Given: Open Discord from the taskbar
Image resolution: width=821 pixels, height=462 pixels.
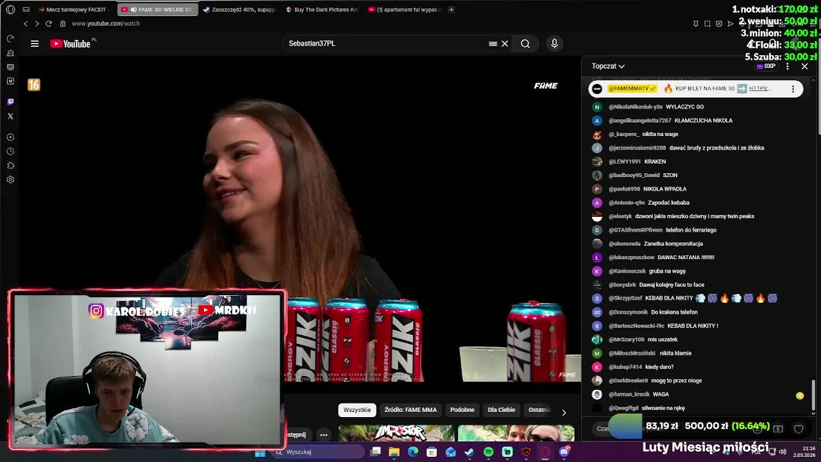Looking at the screenshot, I should 564,452.
